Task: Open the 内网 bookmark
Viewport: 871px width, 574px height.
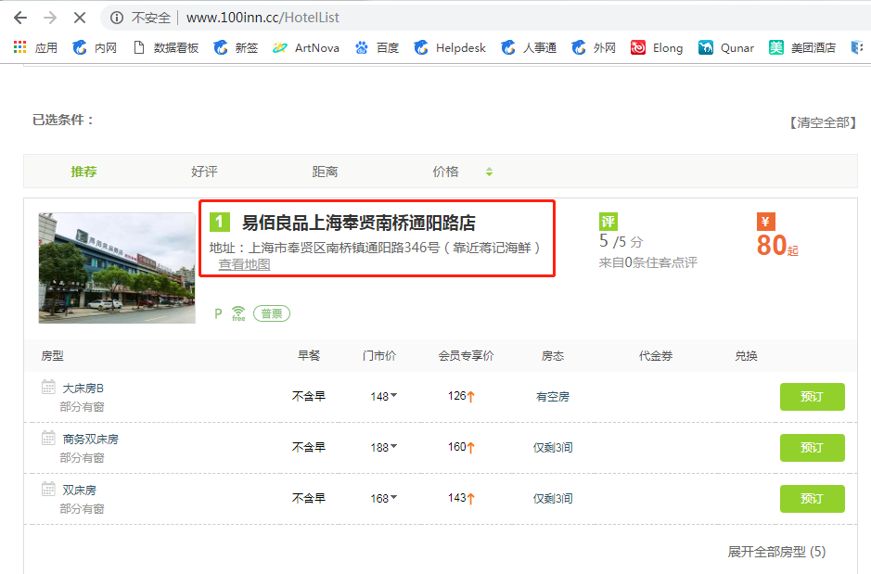Action: (x=95, y=47)
